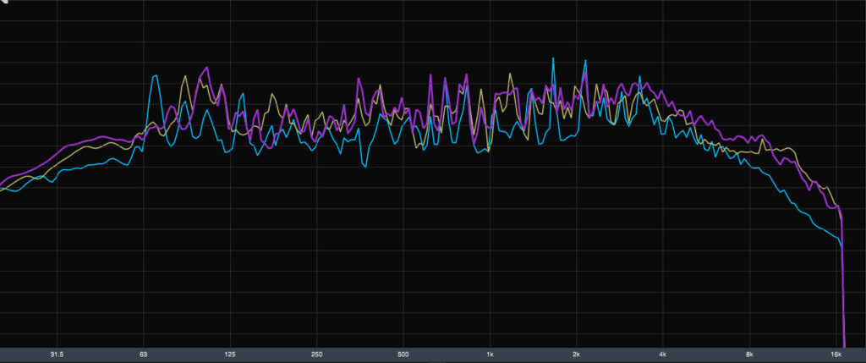
Task: Select the 250 Hz axis marker
Action: pyautogui.click(x=316, y=354)
